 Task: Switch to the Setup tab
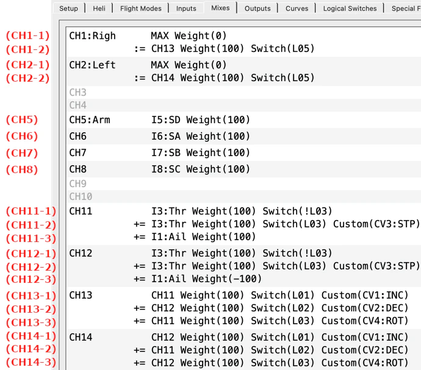coord(69,9)
